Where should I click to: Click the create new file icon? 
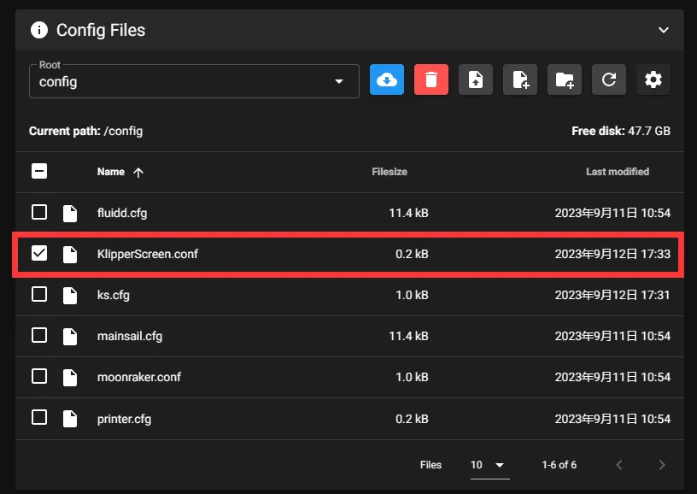coord(520,79)
